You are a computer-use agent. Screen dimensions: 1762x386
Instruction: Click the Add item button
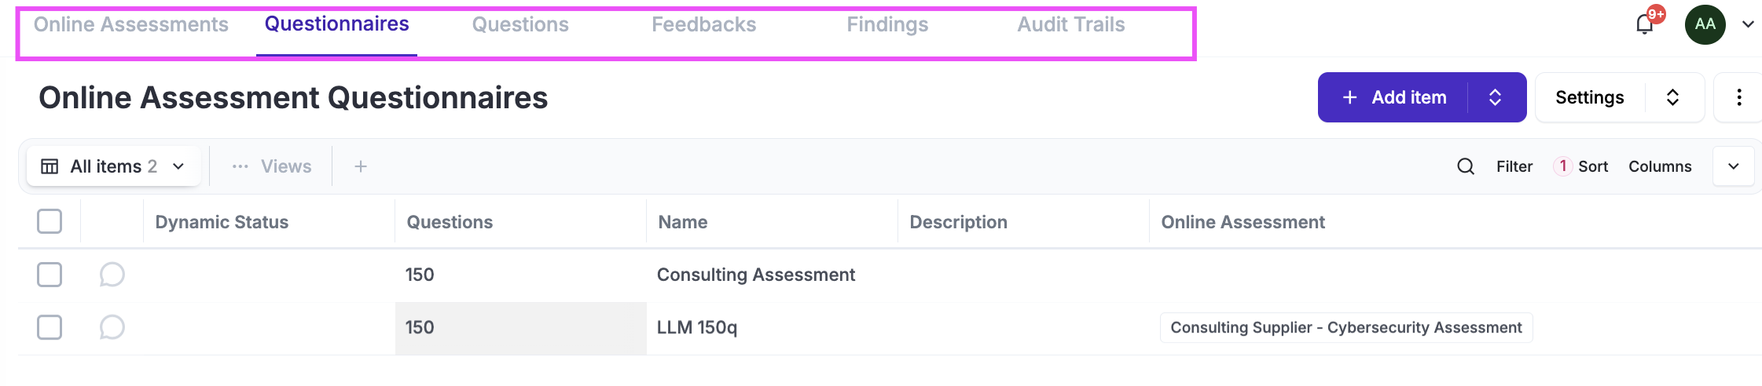1395,97
